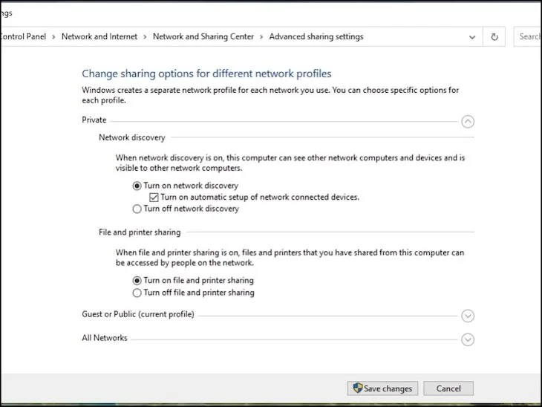Select Turn off network discovery
The width and height of the screenshot is (542, 407).
[137, 209]
